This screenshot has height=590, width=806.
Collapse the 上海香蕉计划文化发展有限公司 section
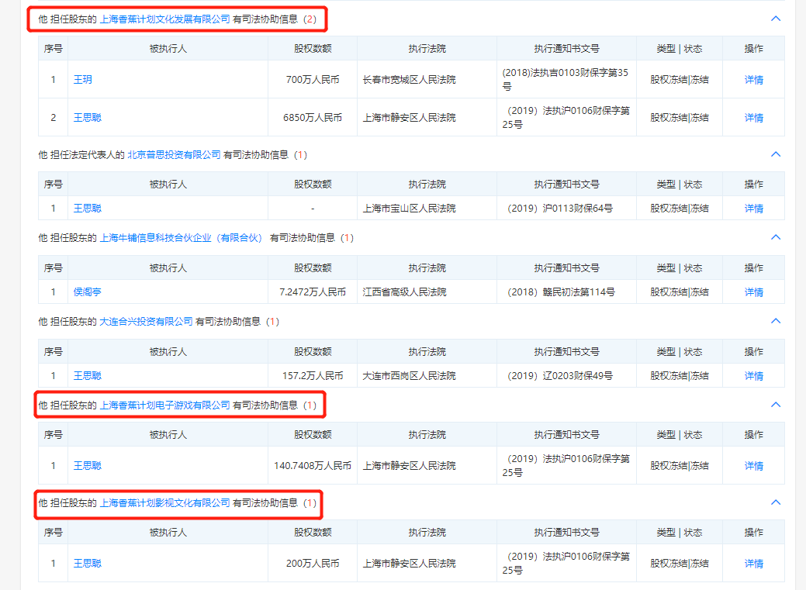coord(775,18)
